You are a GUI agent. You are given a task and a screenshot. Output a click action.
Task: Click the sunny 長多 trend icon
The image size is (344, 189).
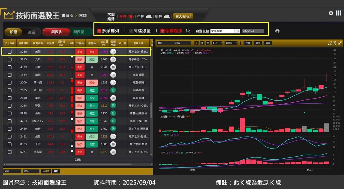coord(131,17)
